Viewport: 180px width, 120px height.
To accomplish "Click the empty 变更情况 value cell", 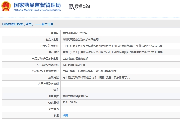I will click(x=120, y=109).
